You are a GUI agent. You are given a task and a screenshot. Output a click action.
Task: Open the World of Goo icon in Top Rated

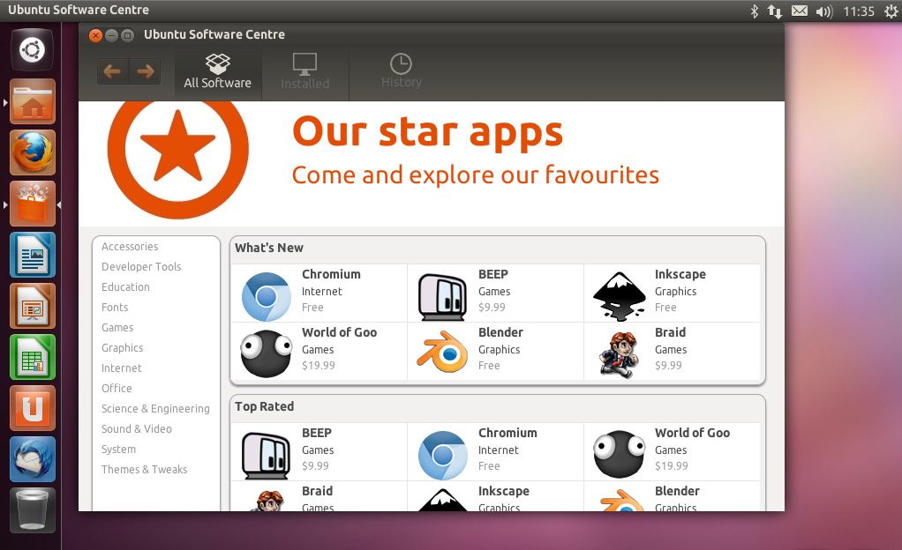(620, 454)
